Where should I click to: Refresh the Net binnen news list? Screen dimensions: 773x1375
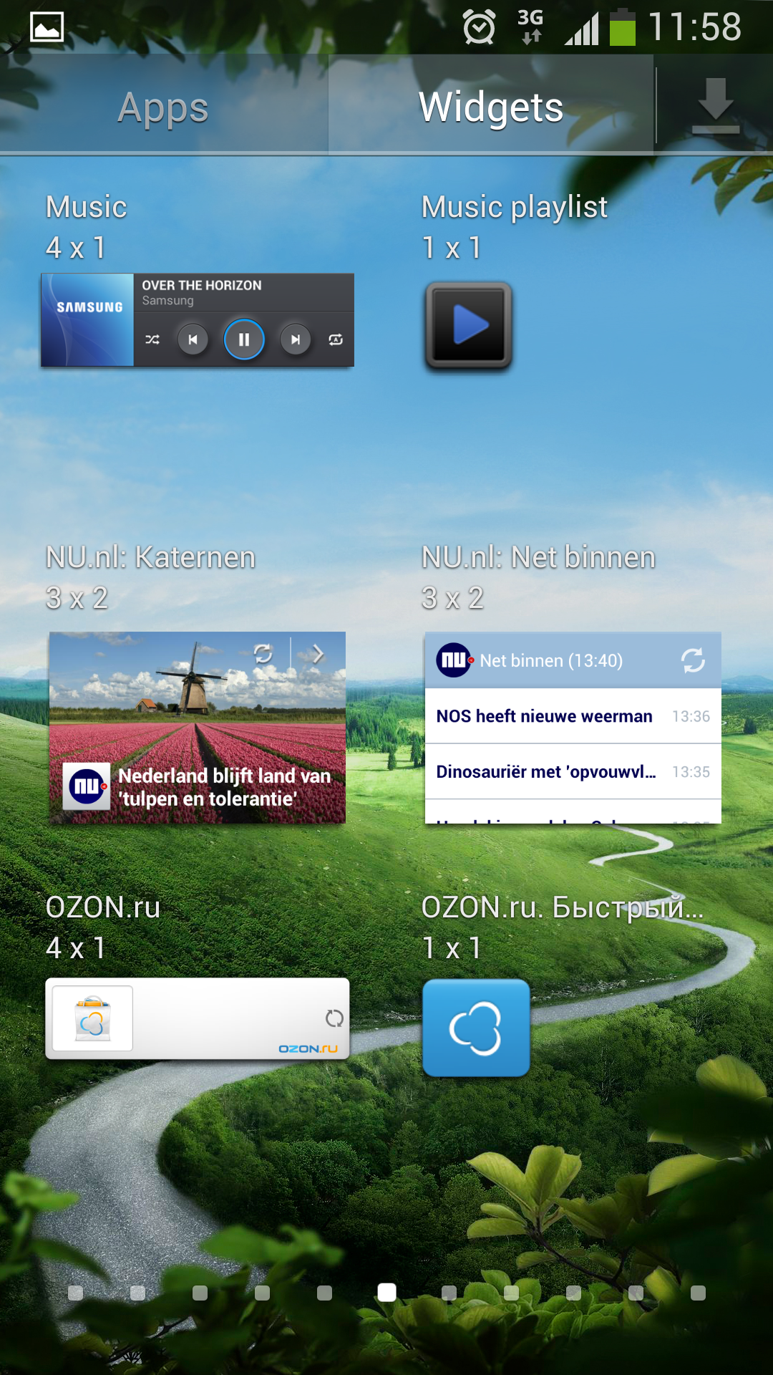[x=693, y=660]
